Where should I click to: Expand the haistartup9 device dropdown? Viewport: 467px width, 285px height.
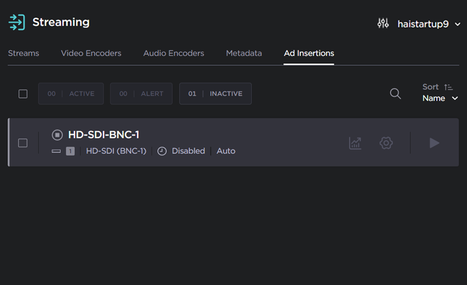click(x=457, y=24)
